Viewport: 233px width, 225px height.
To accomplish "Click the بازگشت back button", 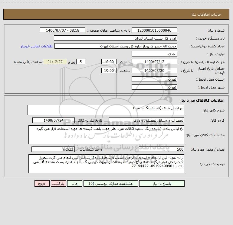I will pos(58,184).
